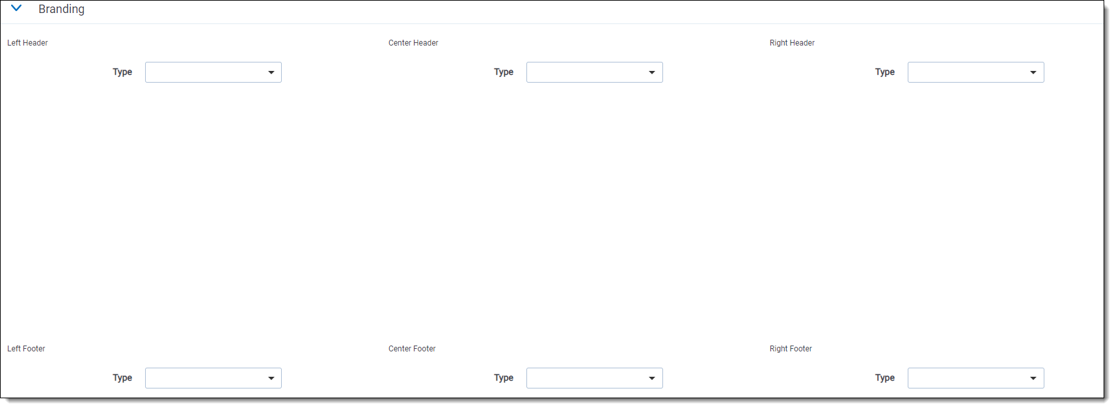Open the Center Footer Type combo box

pyautogui.click(x=586, y=378)
